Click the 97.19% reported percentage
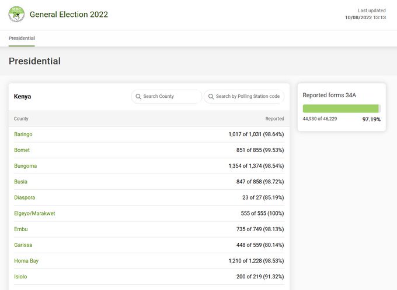The width and height of the screenshot is (397, 290). coord(371,119)
